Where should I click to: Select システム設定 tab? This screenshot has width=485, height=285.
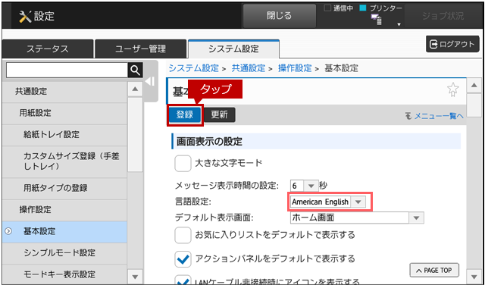coord(233,49)
